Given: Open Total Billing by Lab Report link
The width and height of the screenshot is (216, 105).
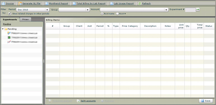Looking at the screenshot, I should [91, 4].
